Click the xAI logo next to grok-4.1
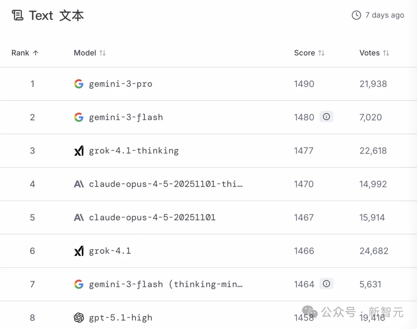This screenshot has height=329, width=417. click(79, 251)
